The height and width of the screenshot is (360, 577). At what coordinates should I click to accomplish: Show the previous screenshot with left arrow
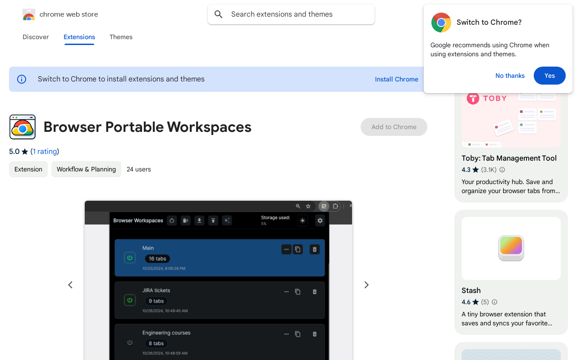tap(70, 285)
